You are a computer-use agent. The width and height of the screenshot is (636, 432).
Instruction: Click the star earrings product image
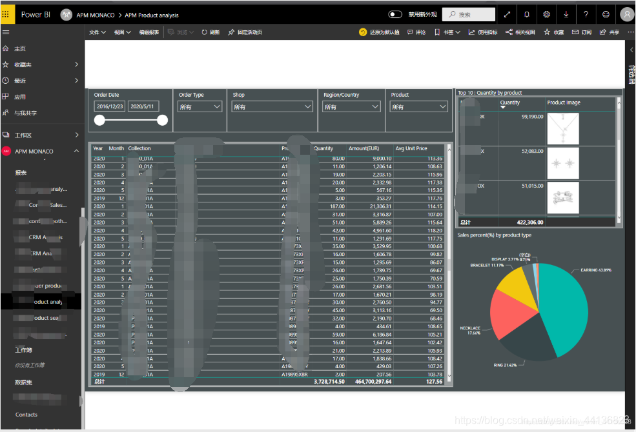click(563, 163)
